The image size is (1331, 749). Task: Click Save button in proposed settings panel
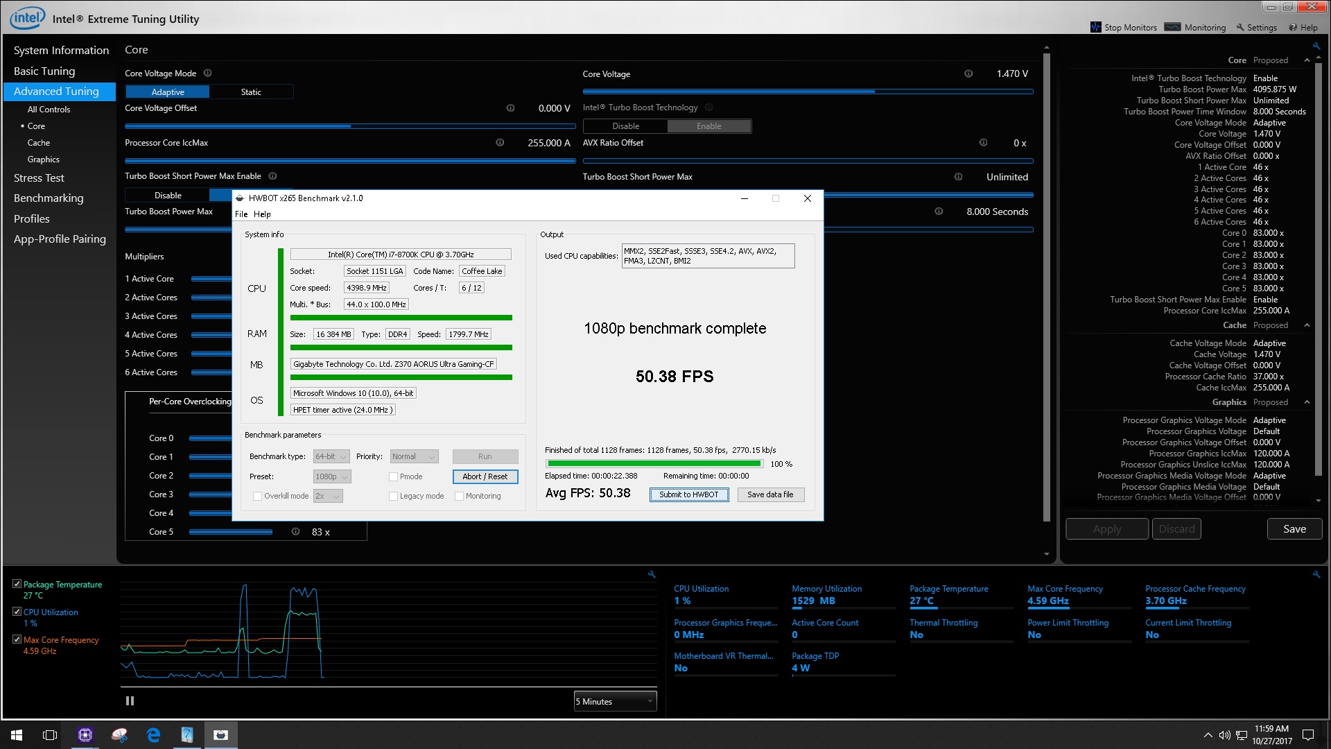tap(1294, 529)
